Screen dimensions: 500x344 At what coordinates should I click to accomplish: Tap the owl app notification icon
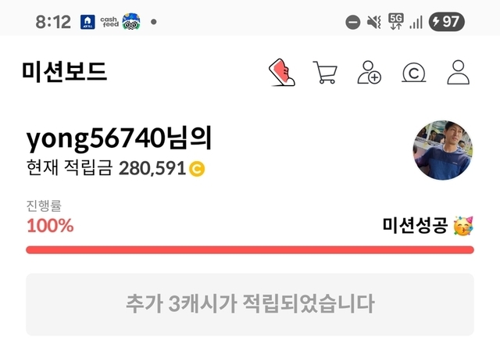point(131,22)
